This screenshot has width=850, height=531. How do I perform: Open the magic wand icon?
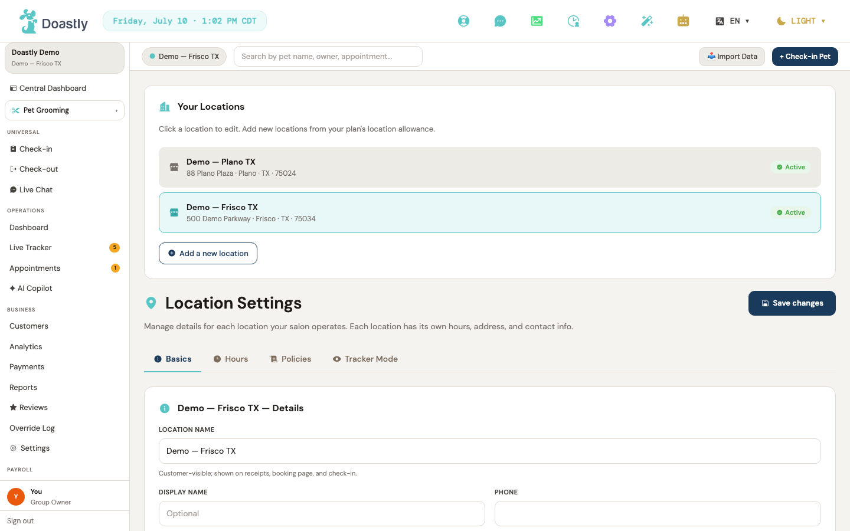(x=647, y=21)
